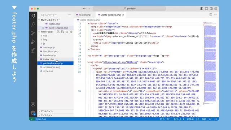
Task: Refresh the PORTFOLIO explorer
Action: pos(67,32)
